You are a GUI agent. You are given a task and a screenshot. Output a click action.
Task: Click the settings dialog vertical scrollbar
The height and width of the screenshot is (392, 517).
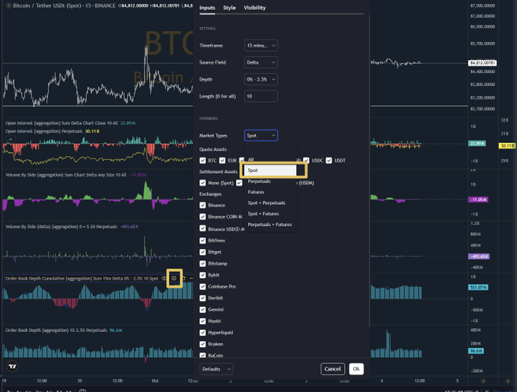coord(369,171)
